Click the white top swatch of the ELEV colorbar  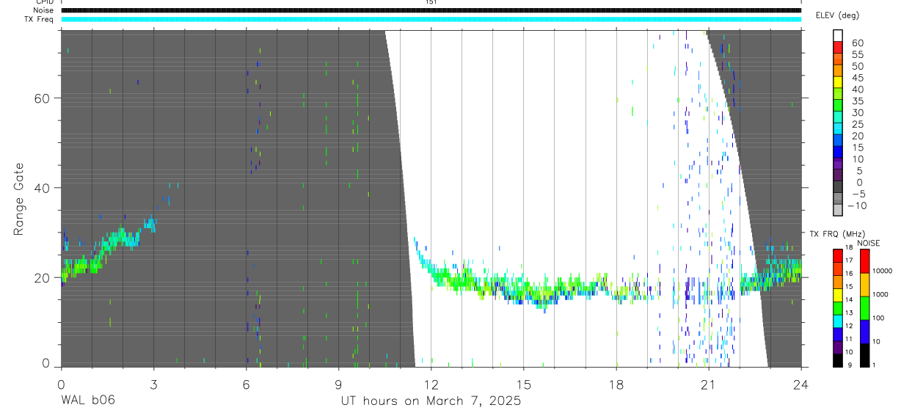pos(838,36)
